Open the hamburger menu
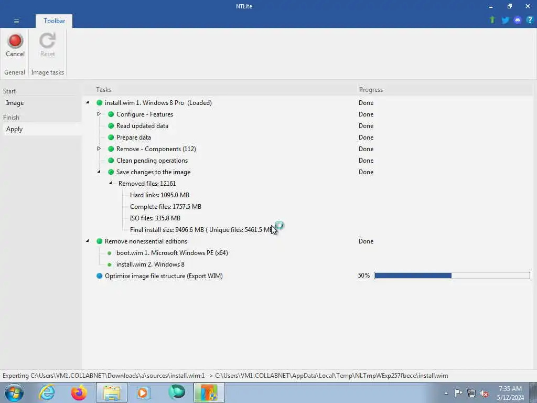 (x=16, y=21)
